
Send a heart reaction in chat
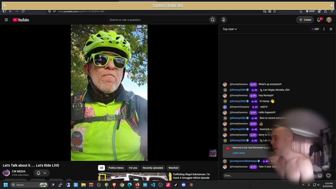point(328,176)
